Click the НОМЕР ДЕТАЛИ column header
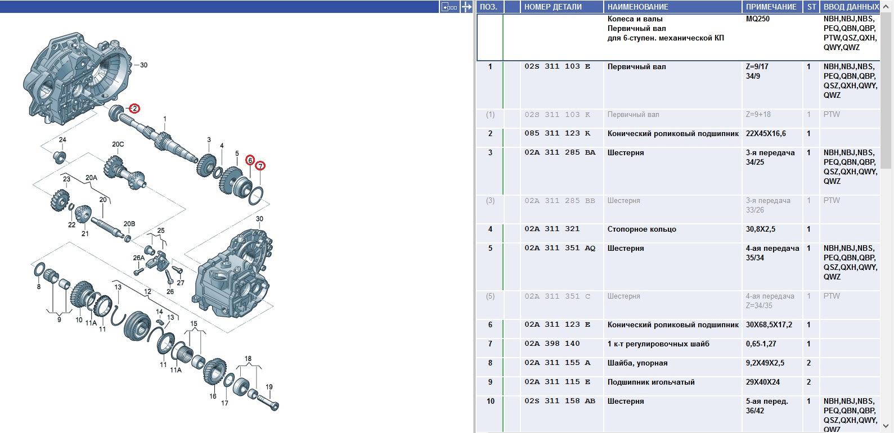 coord(552,7)
